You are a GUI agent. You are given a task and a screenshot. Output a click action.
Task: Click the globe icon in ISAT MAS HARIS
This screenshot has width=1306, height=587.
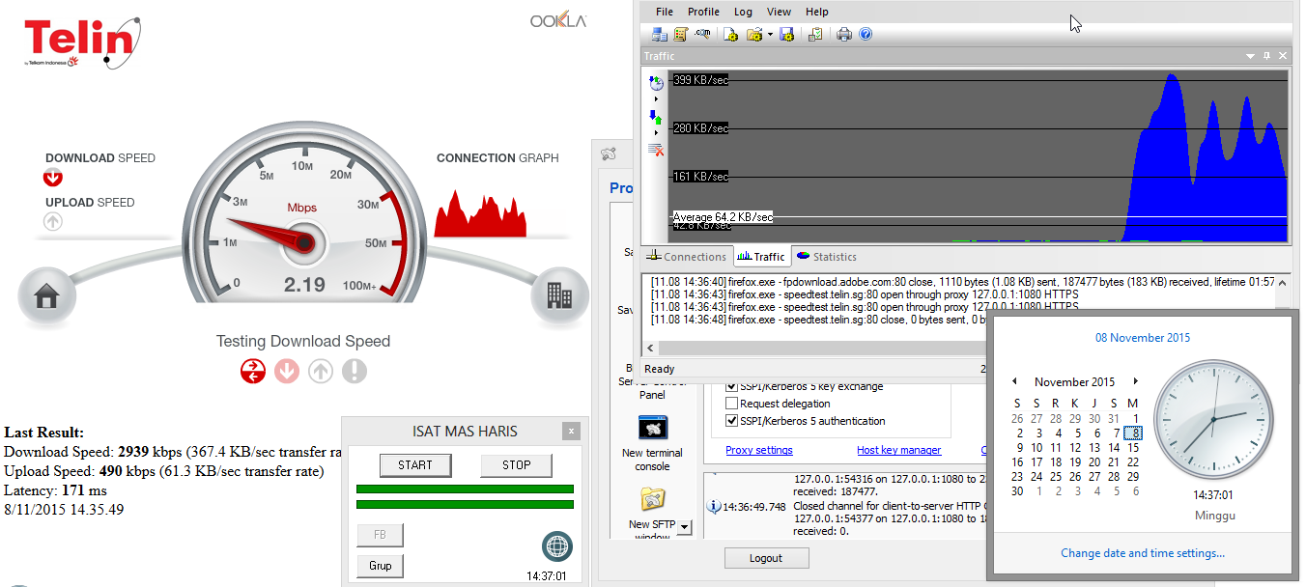557,546
